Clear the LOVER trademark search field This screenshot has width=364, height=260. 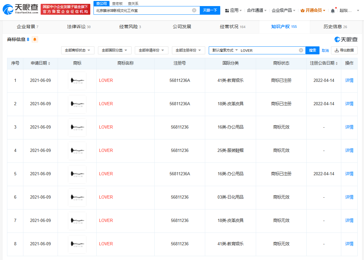coord(301,50)
